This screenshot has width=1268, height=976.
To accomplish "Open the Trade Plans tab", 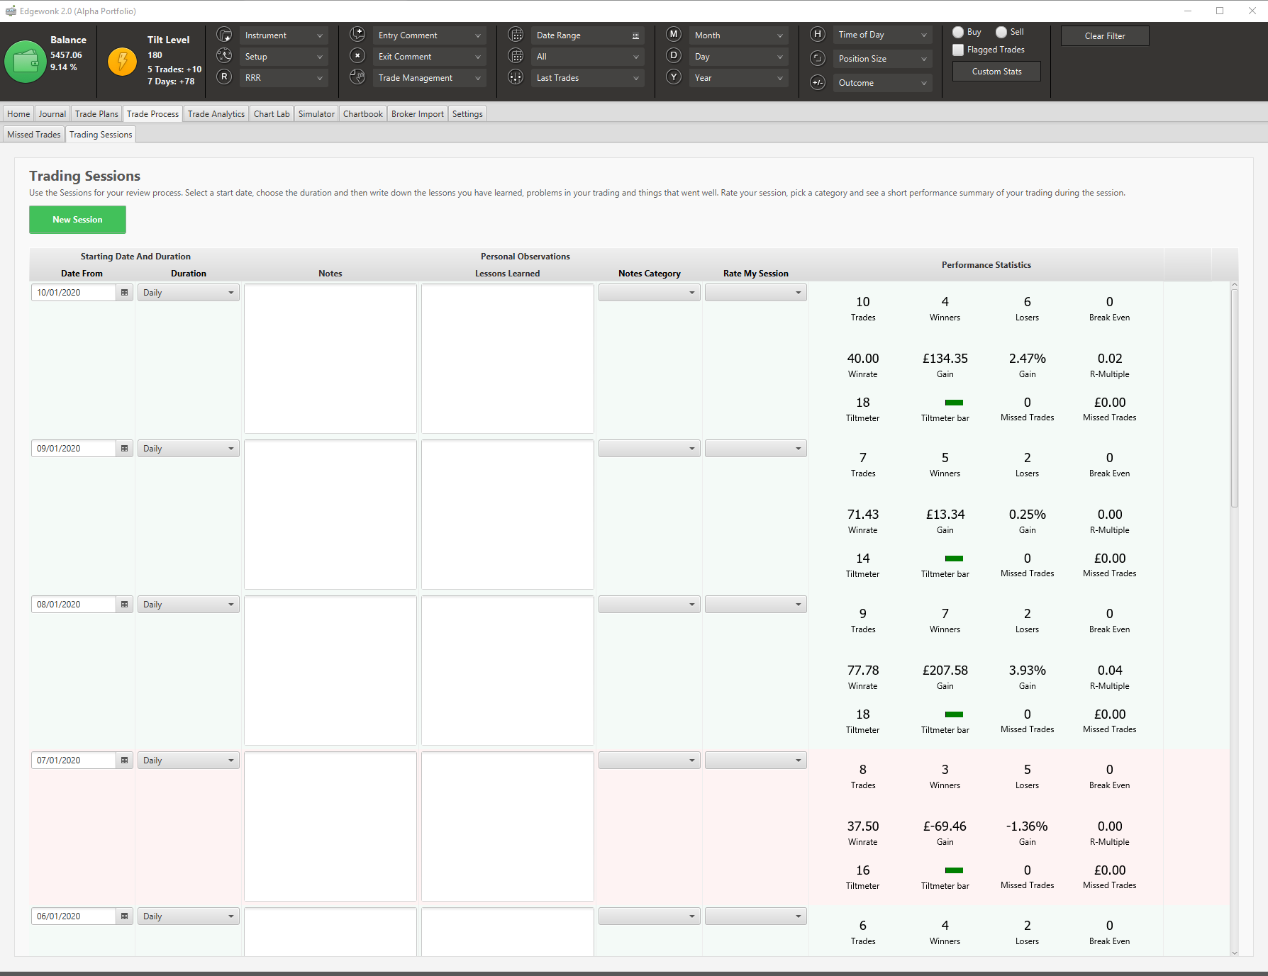I will (x=96, y=114).
